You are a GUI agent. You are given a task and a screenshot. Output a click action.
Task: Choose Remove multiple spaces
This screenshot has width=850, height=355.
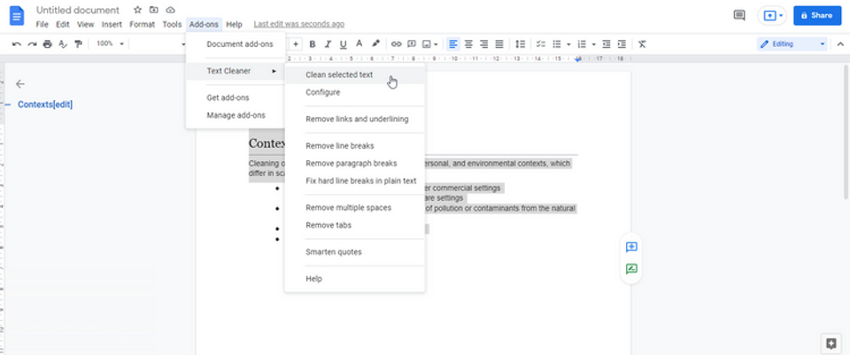click(354, 207)
